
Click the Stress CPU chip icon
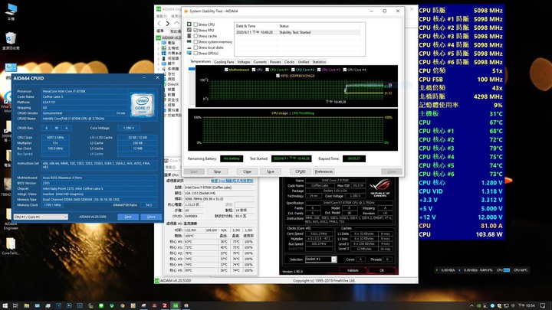(x=189, y=24)
